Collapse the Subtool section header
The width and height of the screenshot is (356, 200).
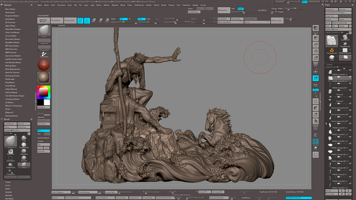click(x=329, y=64)
